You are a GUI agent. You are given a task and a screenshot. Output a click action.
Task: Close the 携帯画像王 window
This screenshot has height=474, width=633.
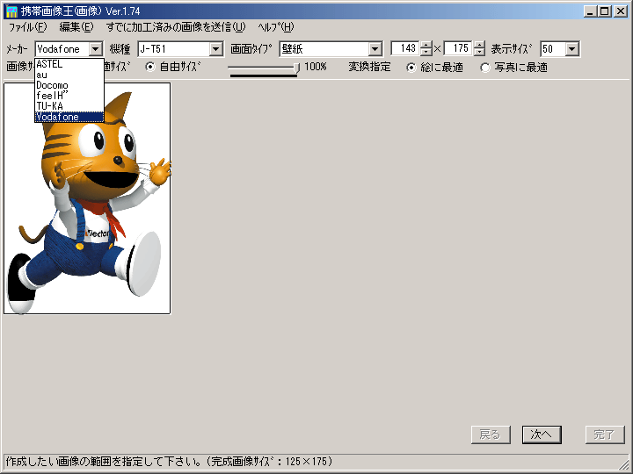pos(621,11)
